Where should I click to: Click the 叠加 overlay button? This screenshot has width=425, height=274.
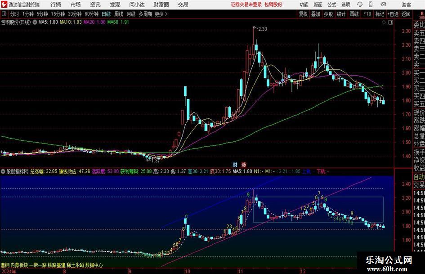pos(316,14)
